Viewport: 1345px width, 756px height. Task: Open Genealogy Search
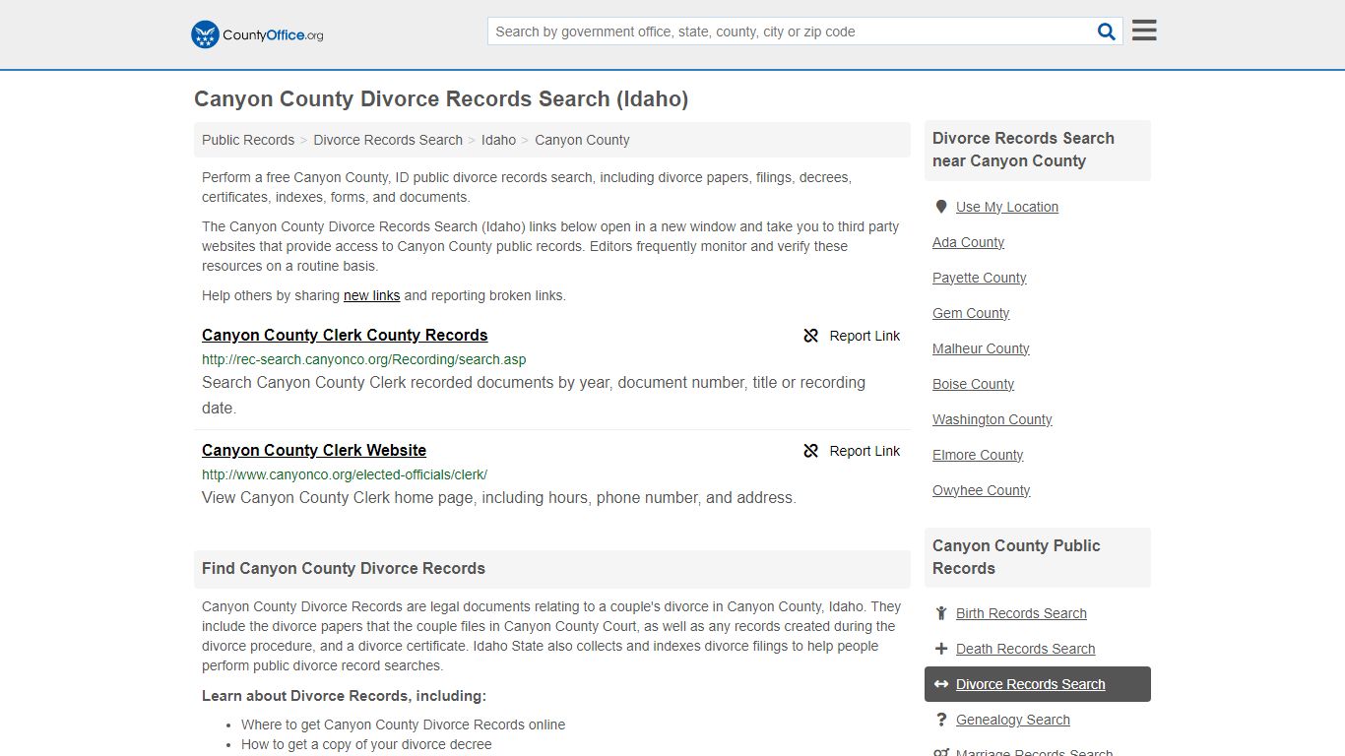[1012, 720]
